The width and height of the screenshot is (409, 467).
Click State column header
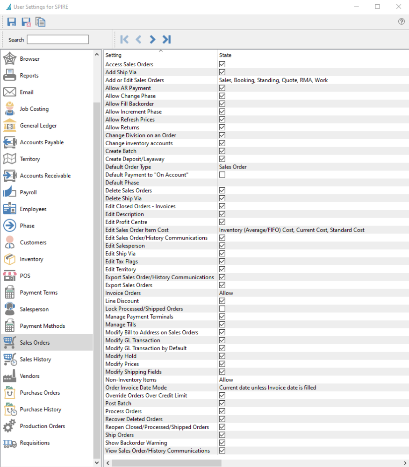313,55
